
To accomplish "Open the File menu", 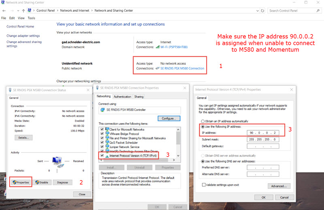I will (x=4, y=18).
